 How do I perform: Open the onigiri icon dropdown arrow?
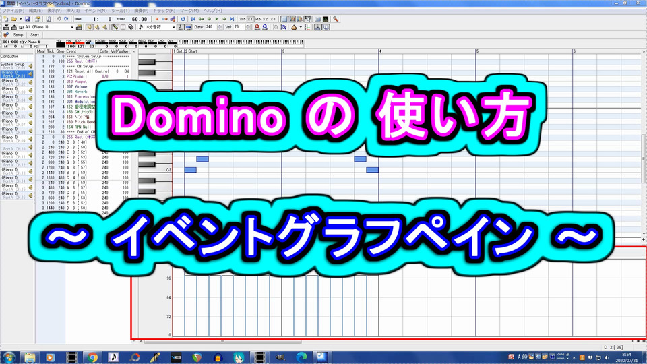301,27
